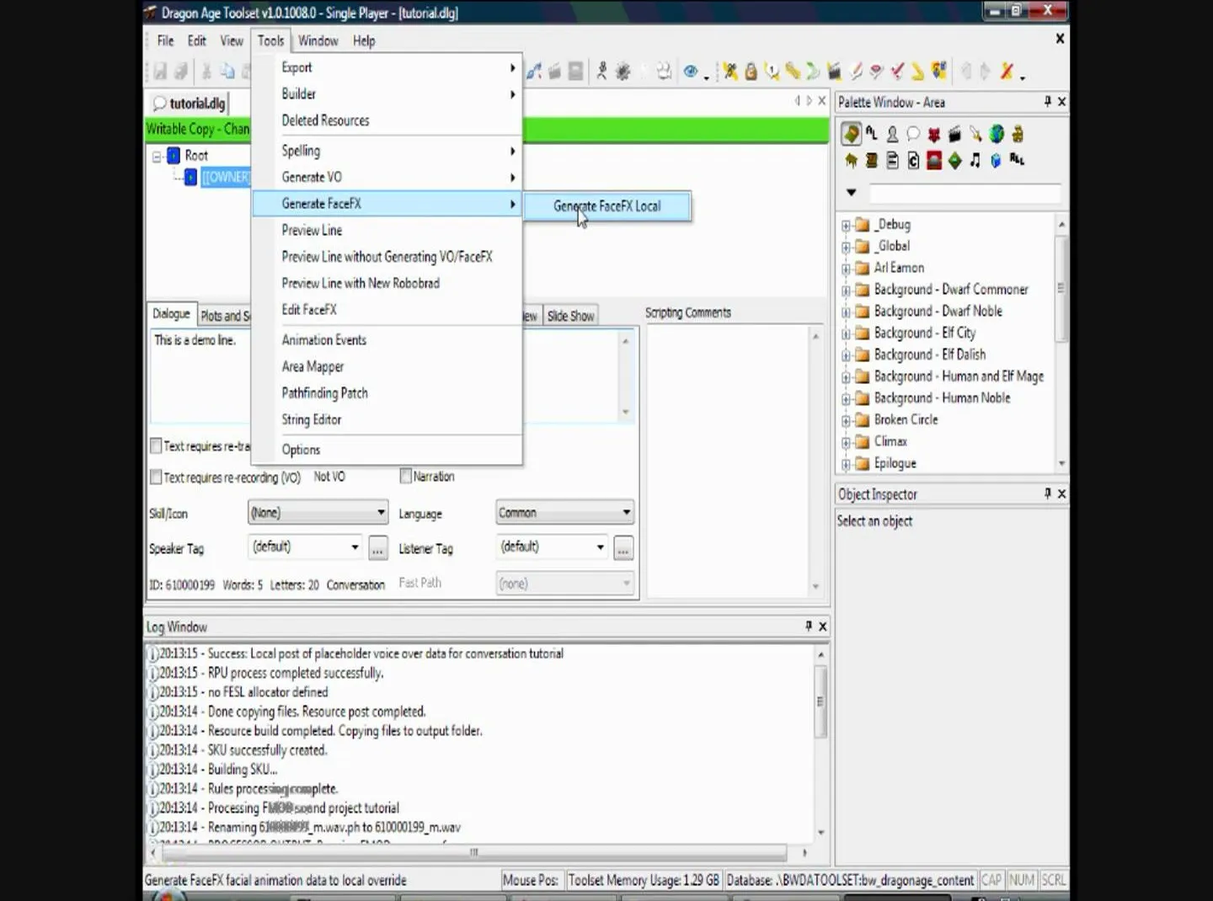This screenshot has width=1213, height=901.
Task: Click 'Toolset Memory Usage: 1.29 GB' status text
Action: pyautogui.click(x=644, y=880)
